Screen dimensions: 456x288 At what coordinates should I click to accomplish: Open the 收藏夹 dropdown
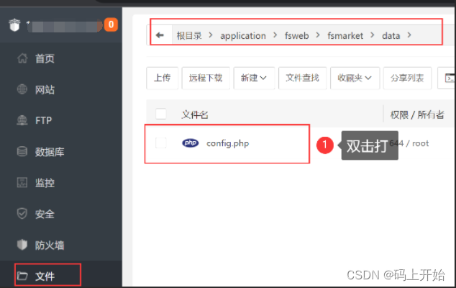coord(355,78)
